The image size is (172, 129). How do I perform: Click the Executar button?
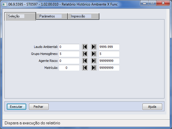[17, 107]
